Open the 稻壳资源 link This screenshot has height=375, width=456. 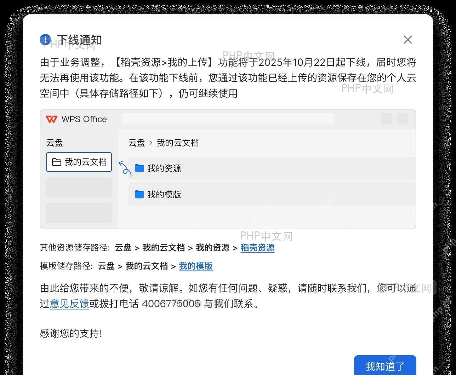pos(257,248)
